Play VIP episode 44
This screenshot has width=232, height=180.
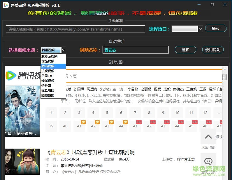(x=177, y=126)
